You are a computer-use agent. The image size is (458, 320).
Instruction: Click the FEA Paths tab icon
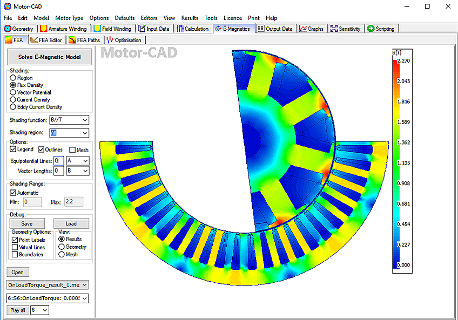(72, 40)
